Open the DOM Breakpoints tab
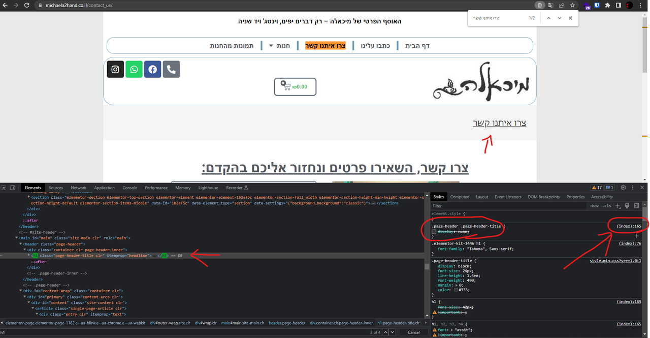650x338 pixels. [544, 197]
